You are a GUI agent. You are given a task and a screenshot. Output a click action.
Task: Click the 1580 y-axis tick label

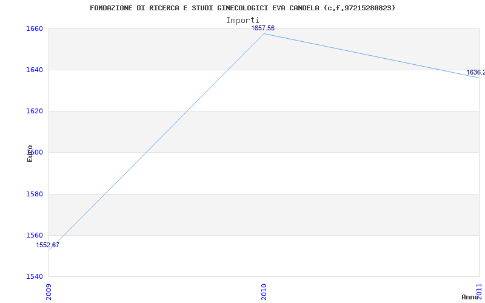(x=35, y=194)
